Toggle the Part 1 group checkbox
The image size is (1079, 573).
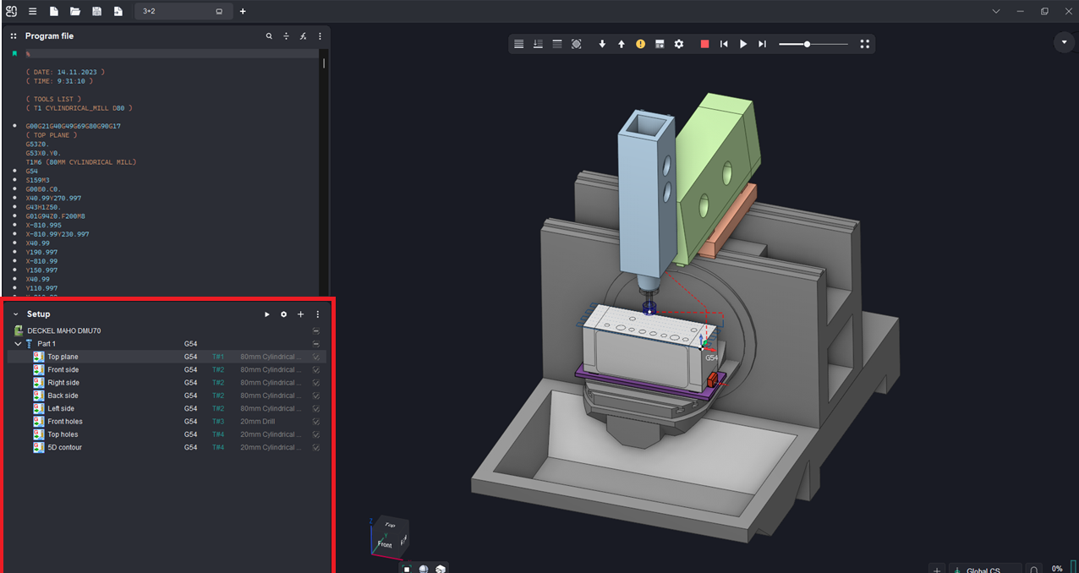pyautogui.click(x=315, y=344)
